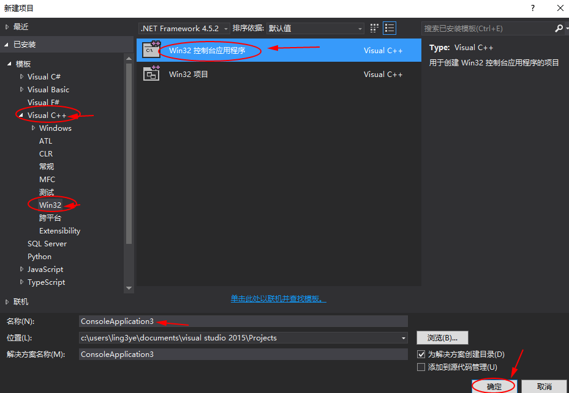This screenshot has height=393, width=569.
Task: Click the tree scrollbar down arrow
Action: tap(129, 288)
